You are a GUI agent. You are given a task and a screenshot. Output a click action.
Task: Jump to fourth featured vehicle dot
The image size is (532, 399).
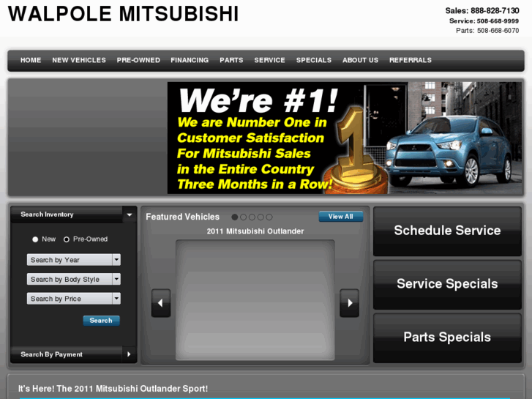coord(261,217)
